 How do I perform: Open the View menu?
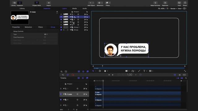pos(180,9)
